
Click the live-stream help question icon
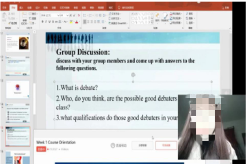[x=113, y=145]
